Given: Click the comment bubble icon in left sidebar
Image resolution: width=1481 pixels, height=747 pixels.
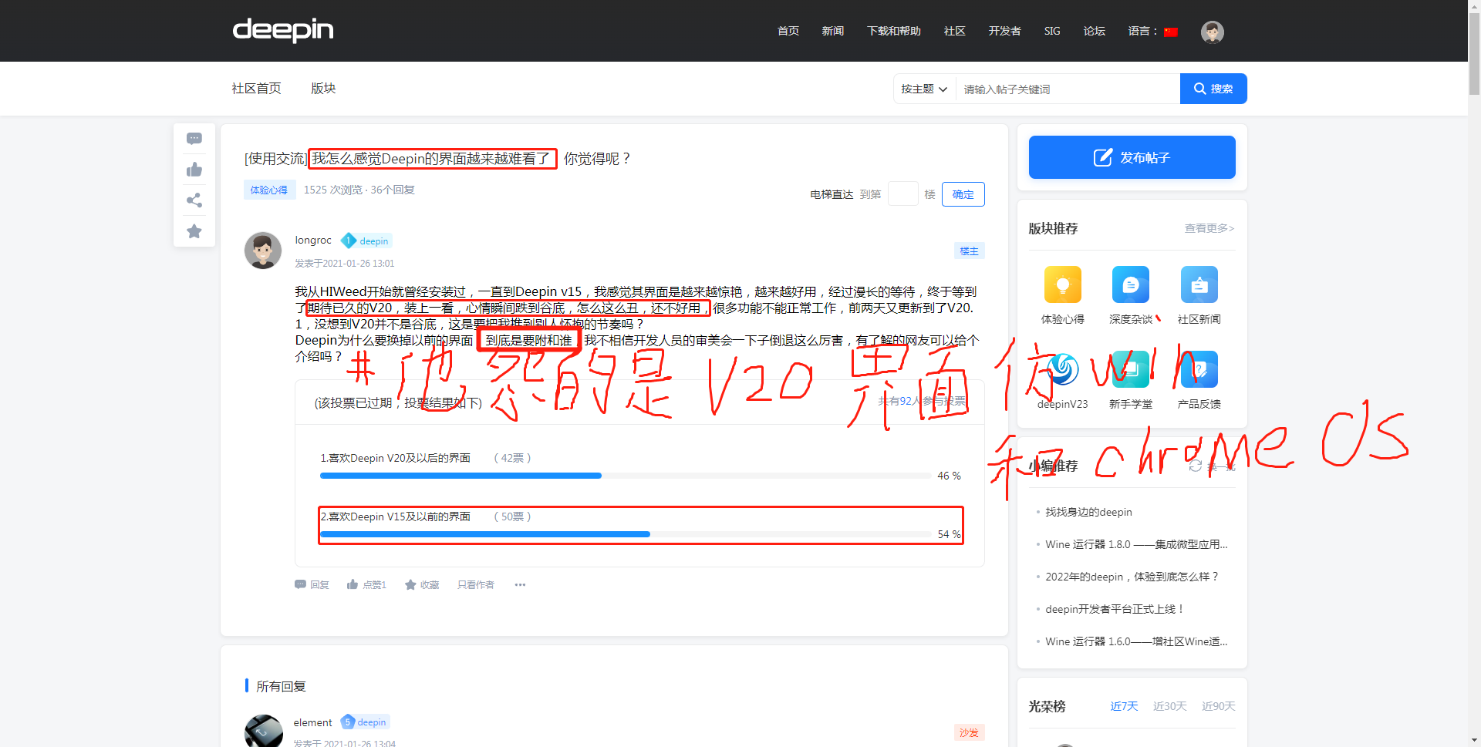Looking at the screenshot, I should (194, 139).
